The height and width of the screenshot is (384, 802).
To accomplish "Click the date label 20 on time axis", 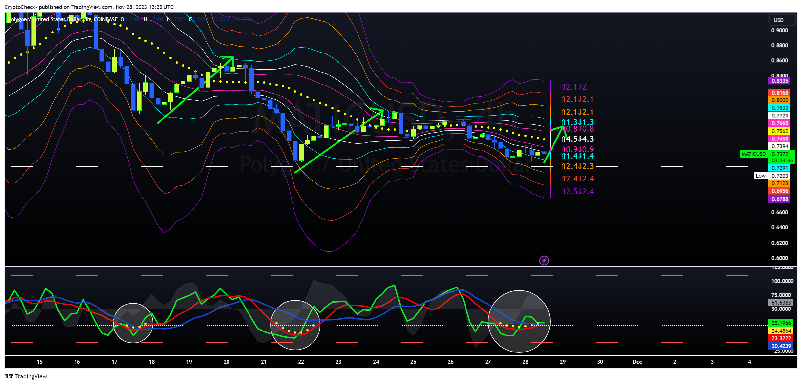I will (x=227, y=361).
